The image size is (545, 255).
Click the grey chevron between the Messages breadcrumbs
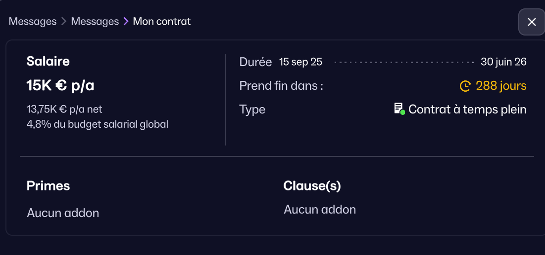[x=64, y=22]
